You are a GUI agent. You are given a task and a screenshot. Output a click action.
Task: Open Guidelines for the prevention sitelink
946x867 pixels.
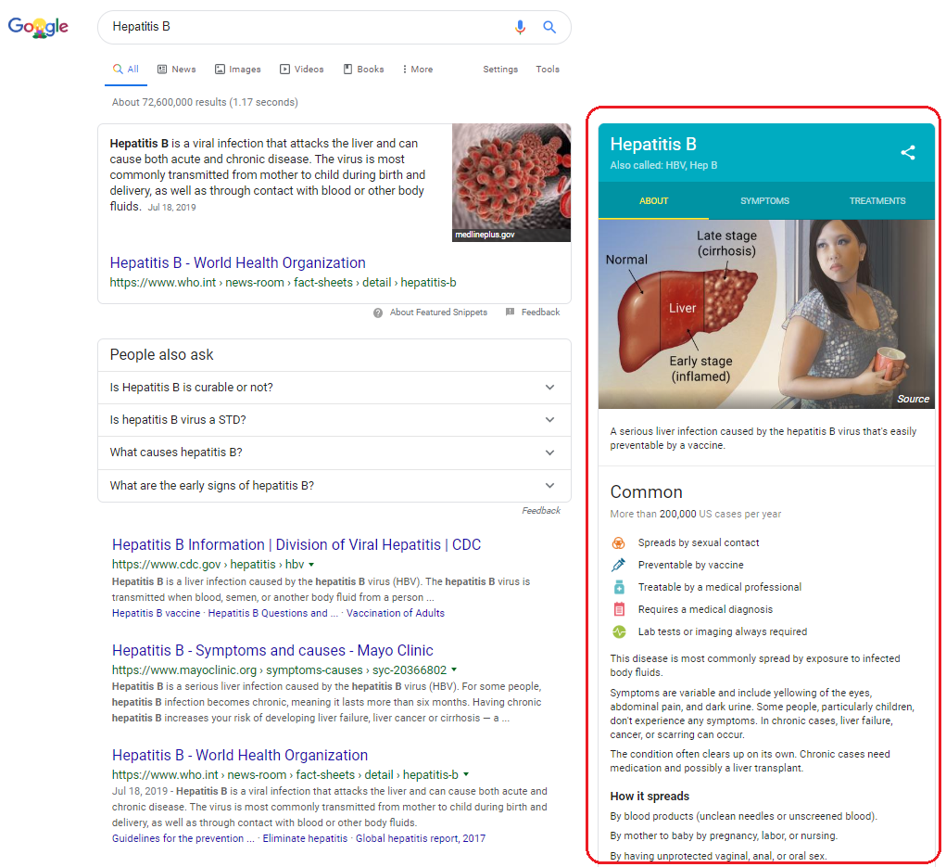click(183, 838)
